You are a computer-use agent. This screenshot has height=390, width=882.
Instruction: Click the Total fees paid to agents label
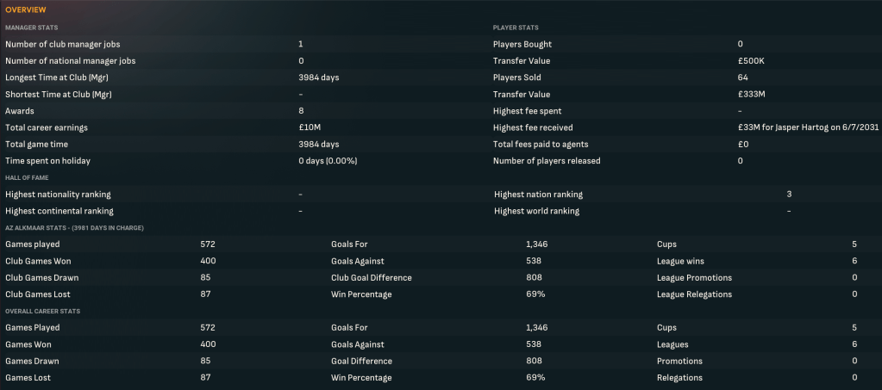click(540, 144)
